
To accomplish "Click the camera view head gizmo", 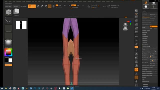I will click(x=125, y=27).
